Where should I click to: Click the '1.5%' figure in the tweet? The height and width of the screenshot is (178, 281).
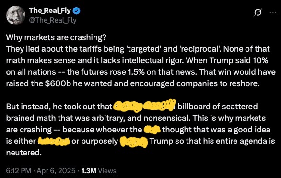[x=136, y=72]
